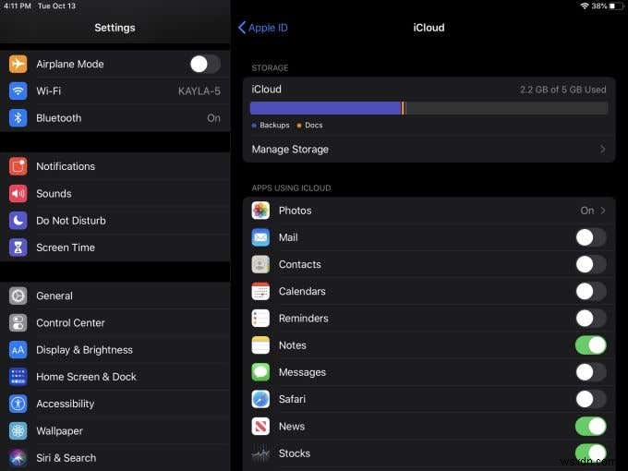Image resolution: width=628 pixels, height=471 pixels.
Task: Tap the Bluetooth icon
Action: coord(18,118)
